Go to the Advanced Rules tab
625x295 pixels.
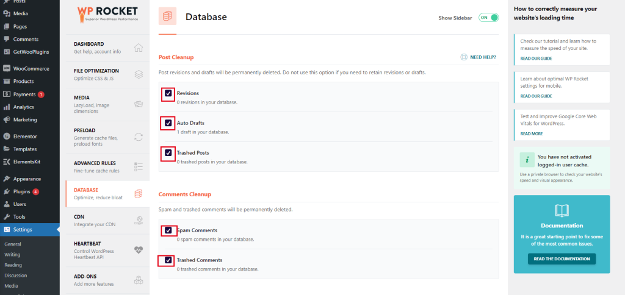coord(107,167)
